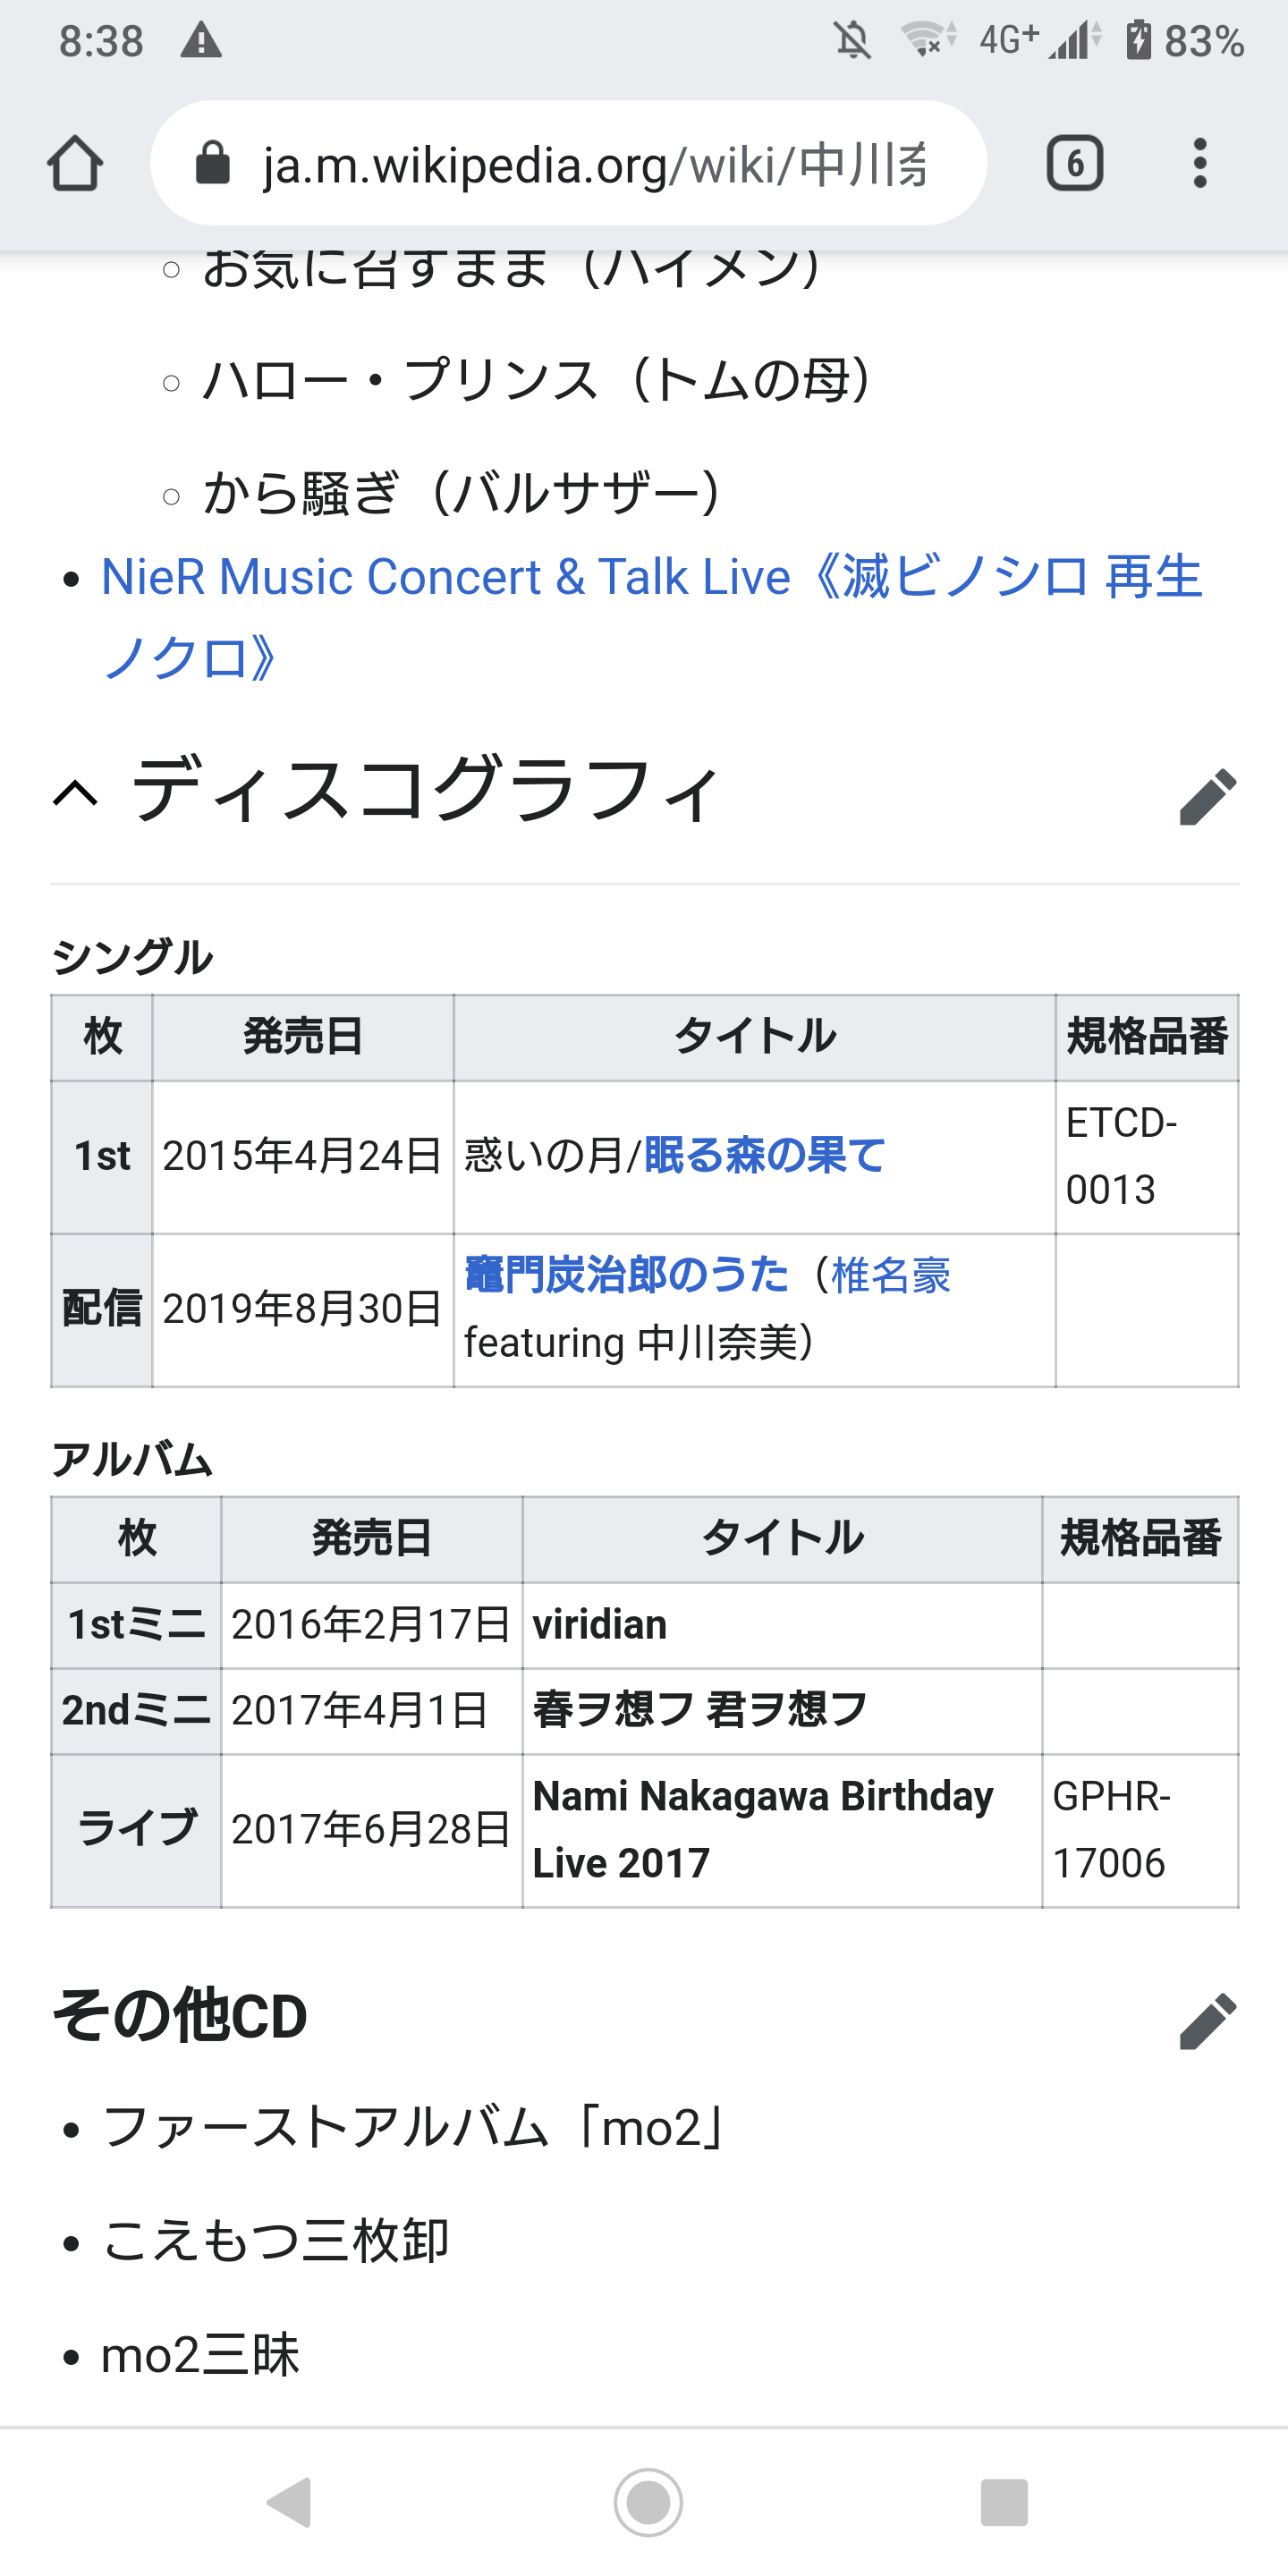The height and width of the screenshot is (2576, 1288).
Task: Tap the Chrome home icon
Action: (x=75, y=163)
